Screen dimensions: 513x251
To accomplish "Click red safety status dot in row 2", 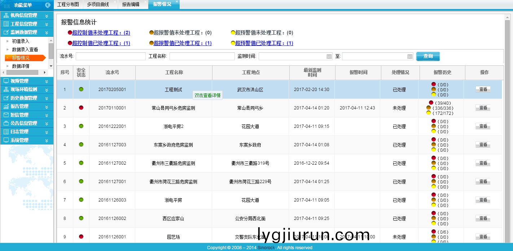I will 81,108.
